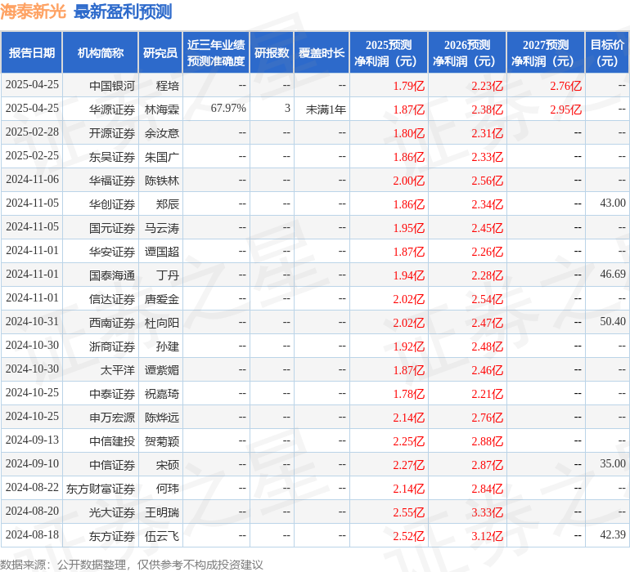Click the 数据来源 footnote text
Screen dimensions: 630x572
(x=132, y=565)
